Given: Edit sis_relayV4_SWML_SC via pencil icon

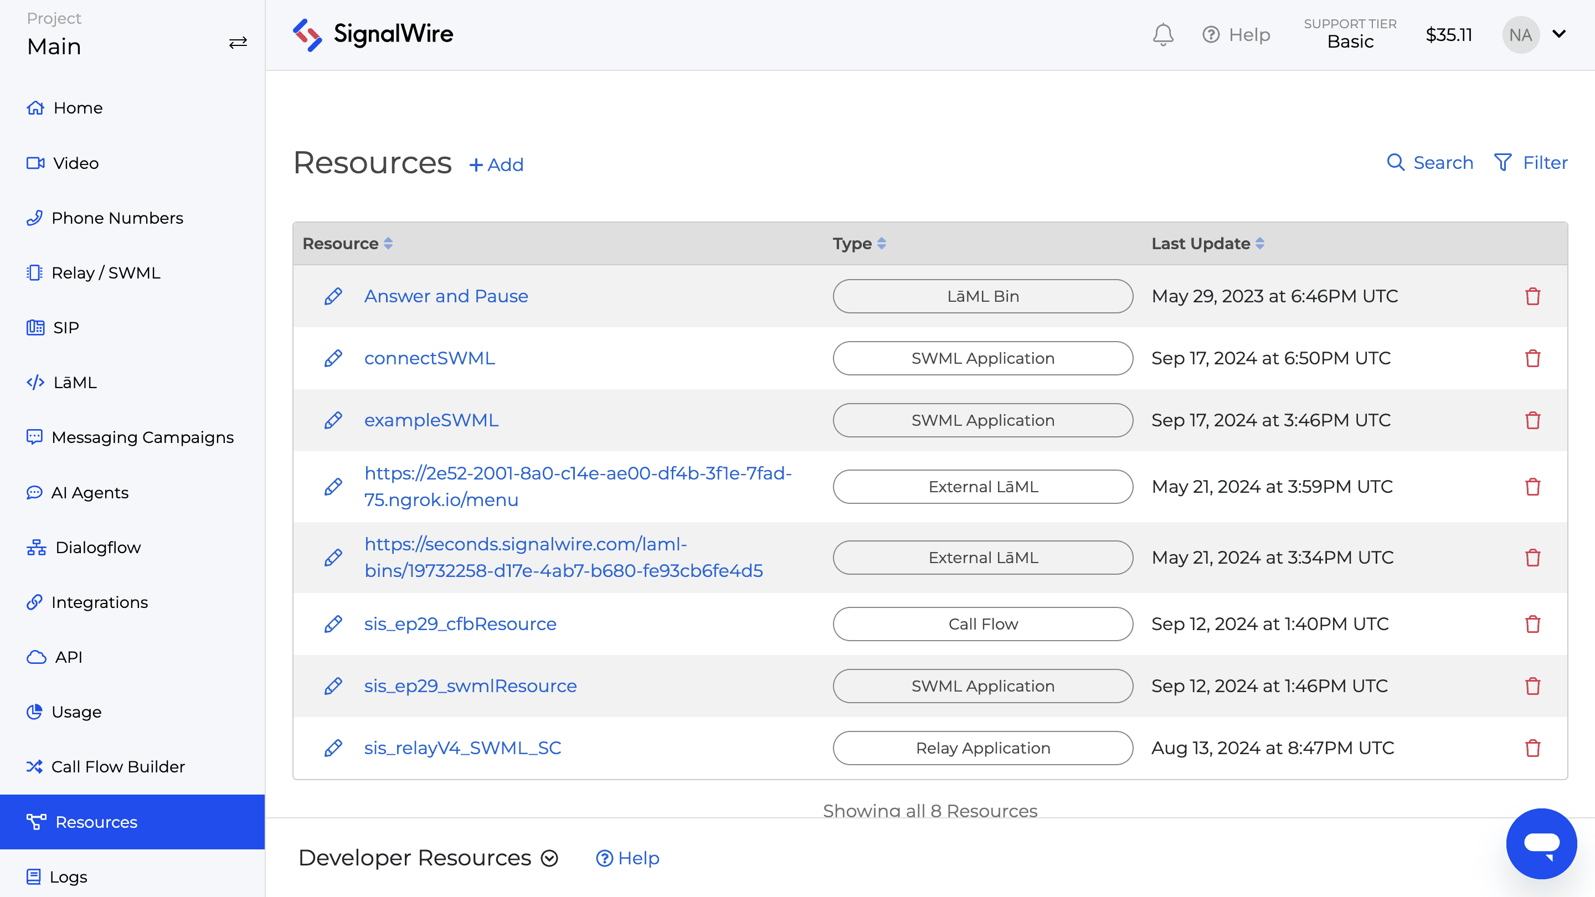Looking at the screenshot, I should 333,748.
